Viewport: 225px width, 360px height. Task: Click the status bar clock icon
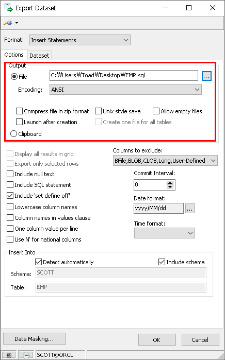26,355
